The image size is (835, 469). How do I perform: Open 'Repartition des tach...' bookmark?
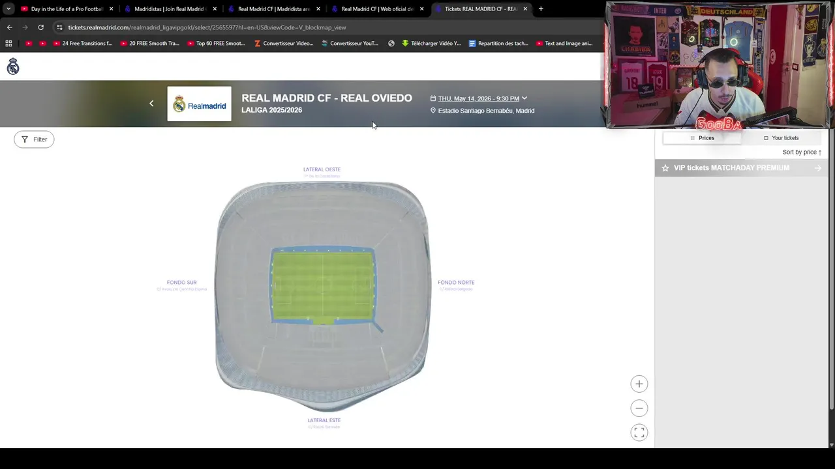498,44
